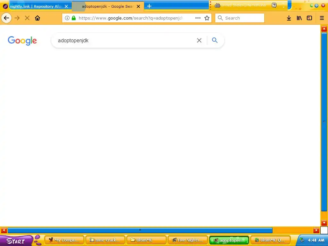328x246 pixels.
Task: Open the UltimMC folder taskbar item
Action: (x=146, y=240)
